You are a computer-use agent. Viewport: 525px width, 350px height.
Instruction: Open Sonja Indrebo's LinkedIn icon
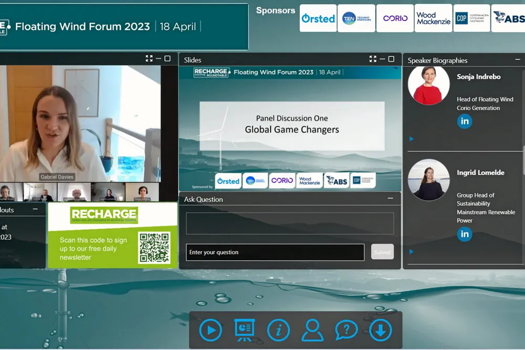point(464,122)
